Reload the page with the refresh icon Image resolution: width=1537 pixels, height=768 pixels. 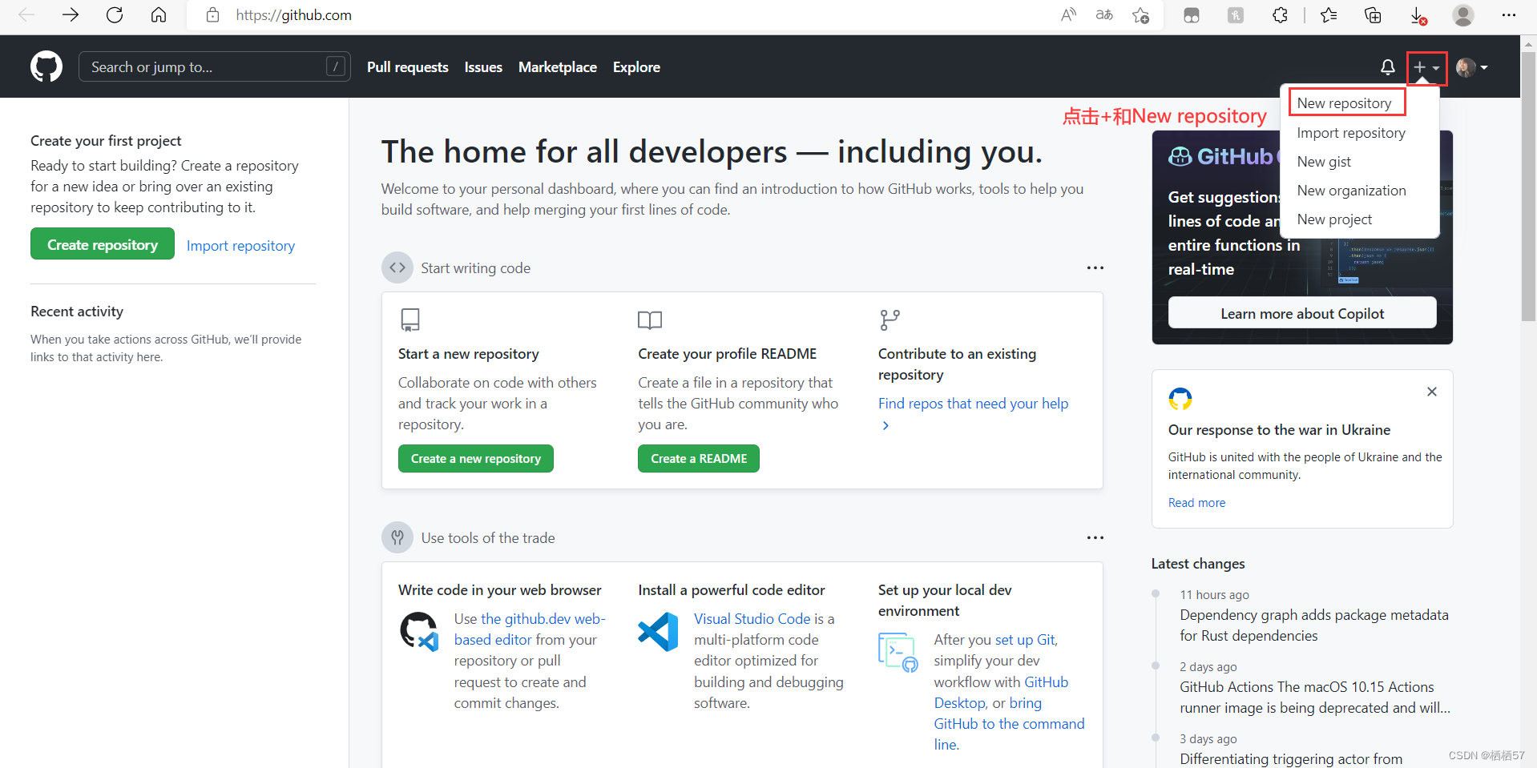point(115,14)
